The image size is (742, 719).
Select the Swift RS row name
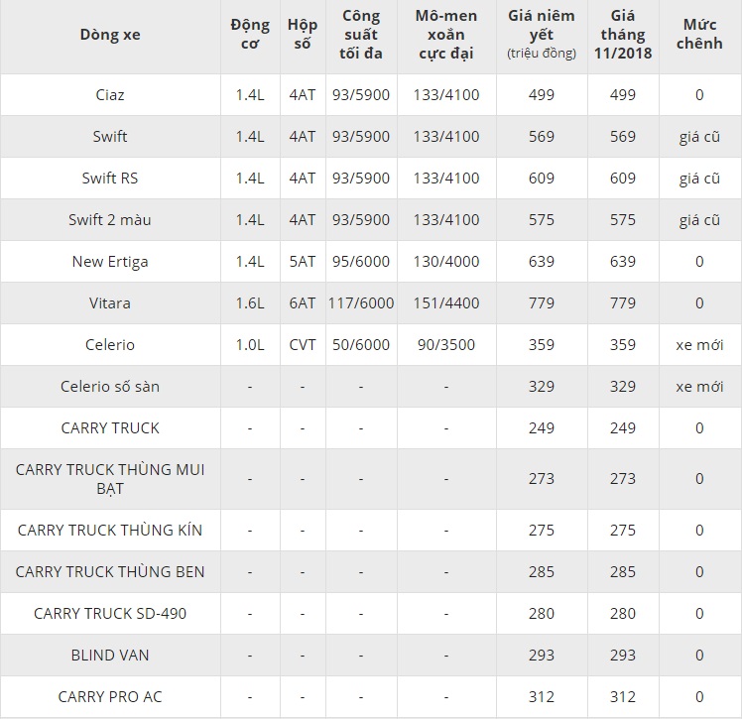pyautogui.click(x=110, y=179)
